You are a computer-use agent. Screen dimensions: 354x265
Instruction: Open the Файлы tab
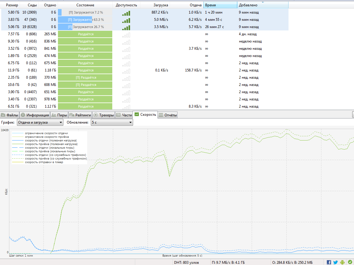coord(10,115)
